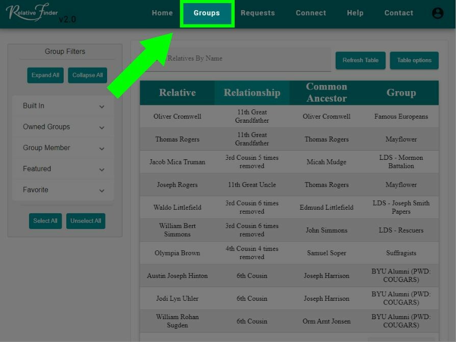
Task: Click the Suffragists group cell
Action: pyautogui.click(x=401, y=253)
